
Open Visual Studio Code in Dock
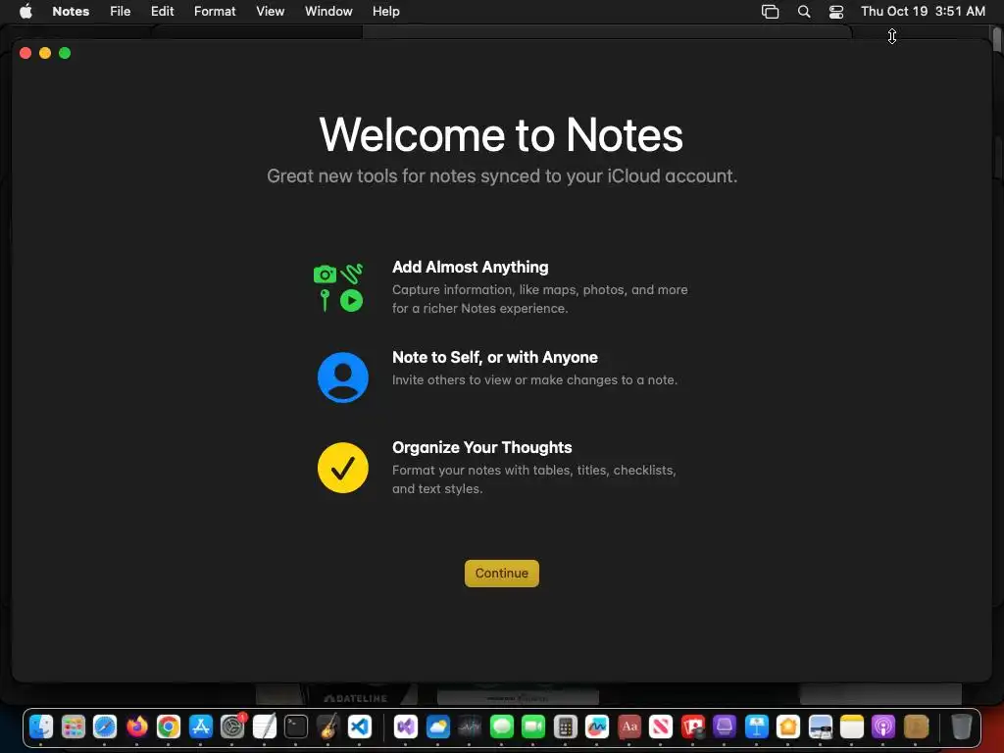359,727
